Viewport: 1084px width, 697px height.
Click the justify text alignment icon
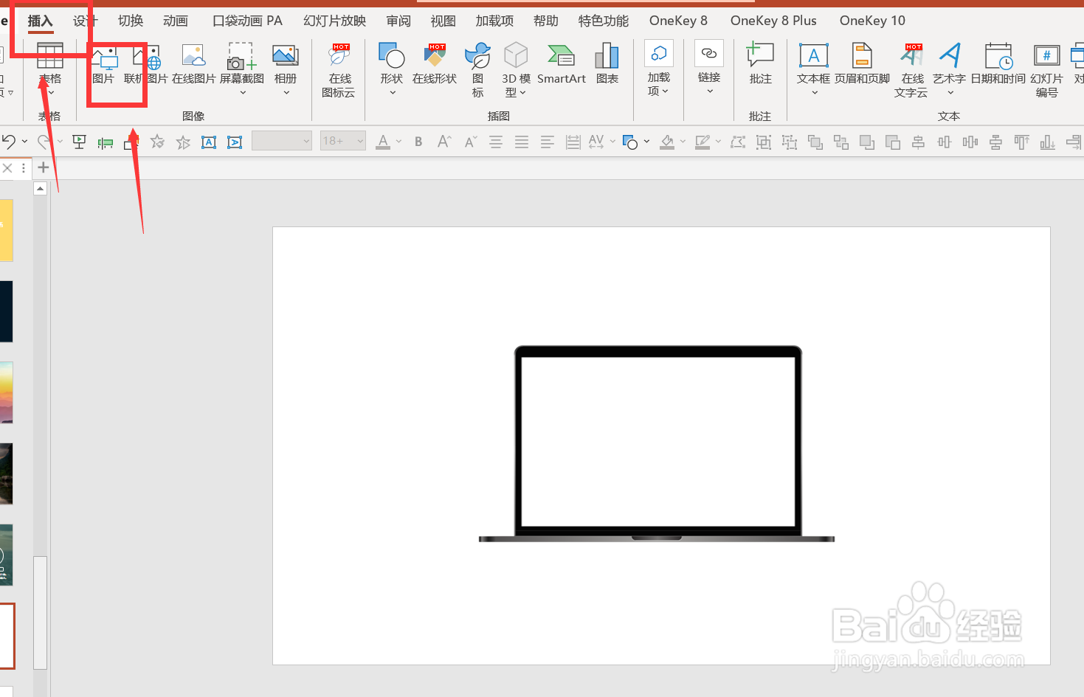pos(522,142)
